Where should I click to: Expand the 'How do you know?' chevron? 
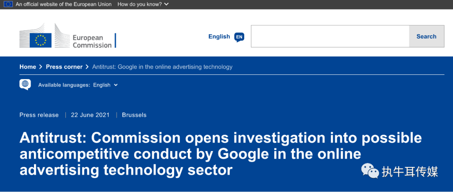click(166, 5)
